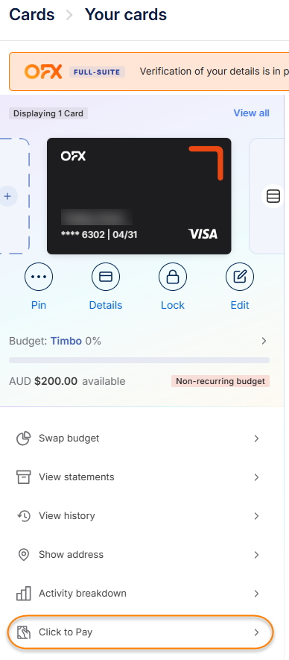Click the OFX logo in the banner
The image size is (289, 660).
(43, 72)
